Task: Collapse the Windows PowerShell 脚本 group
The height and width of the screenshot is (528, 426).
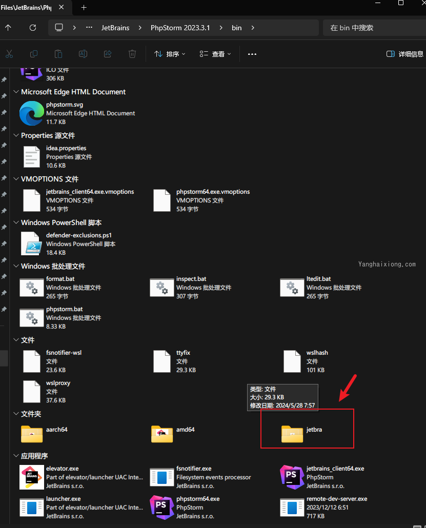Action: point(16,222)
